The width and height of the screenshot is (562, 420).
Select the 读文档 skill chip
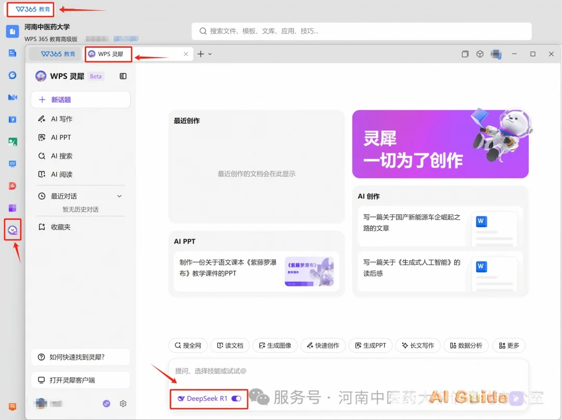(x=230, y=346)
